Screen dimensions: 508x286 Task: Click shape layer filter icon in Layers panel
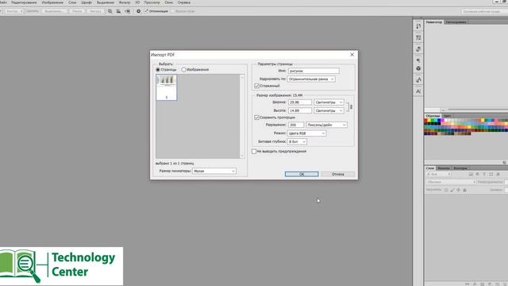(491, 174)
